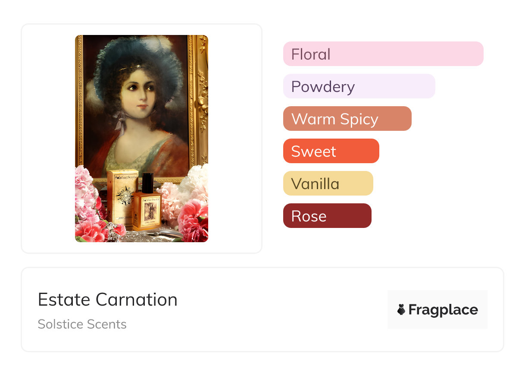The image size is (525, 373).
Task: Choose the Sweet accord bar
Action: (x=331, y=151)
